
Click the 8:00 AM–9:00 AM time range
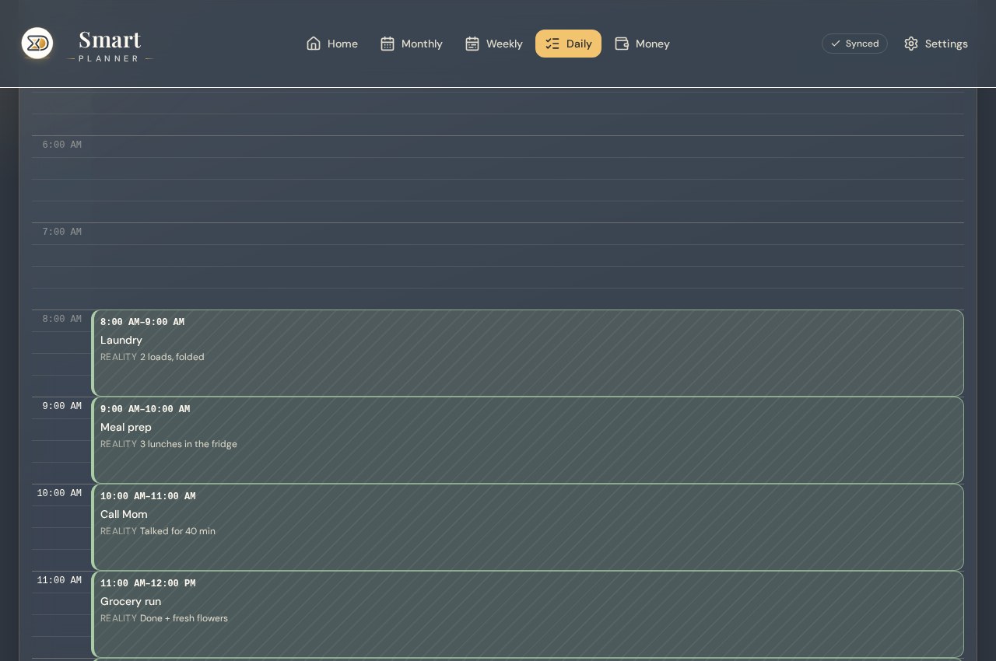point(142,322)
